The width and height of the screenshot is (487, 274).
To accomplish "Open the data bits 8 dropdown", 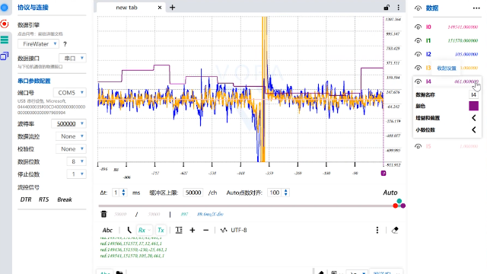I will tap(76, 161).
